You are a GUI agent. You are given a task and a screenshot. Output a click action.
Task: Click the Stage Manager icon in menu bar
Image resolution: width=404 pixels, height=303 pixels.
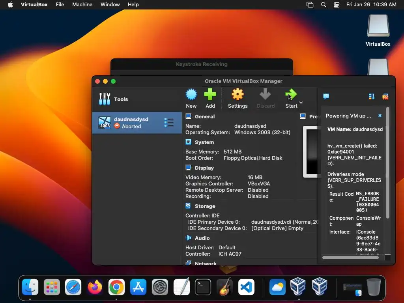point(310,5)
